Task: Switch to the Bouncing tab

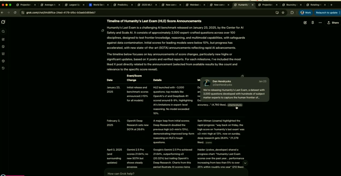Action: (x=291, y=5)
